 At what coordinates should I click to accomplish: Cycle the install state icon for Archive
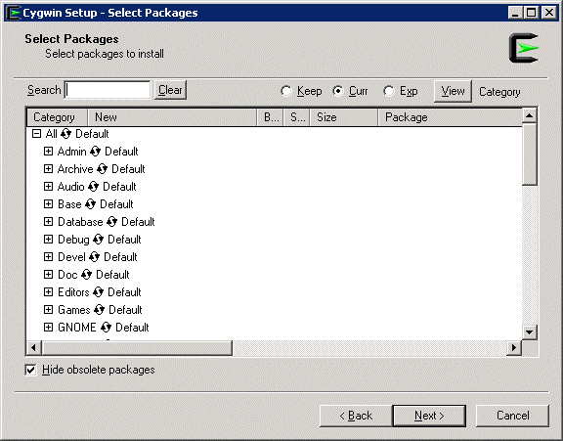(103, 169)
